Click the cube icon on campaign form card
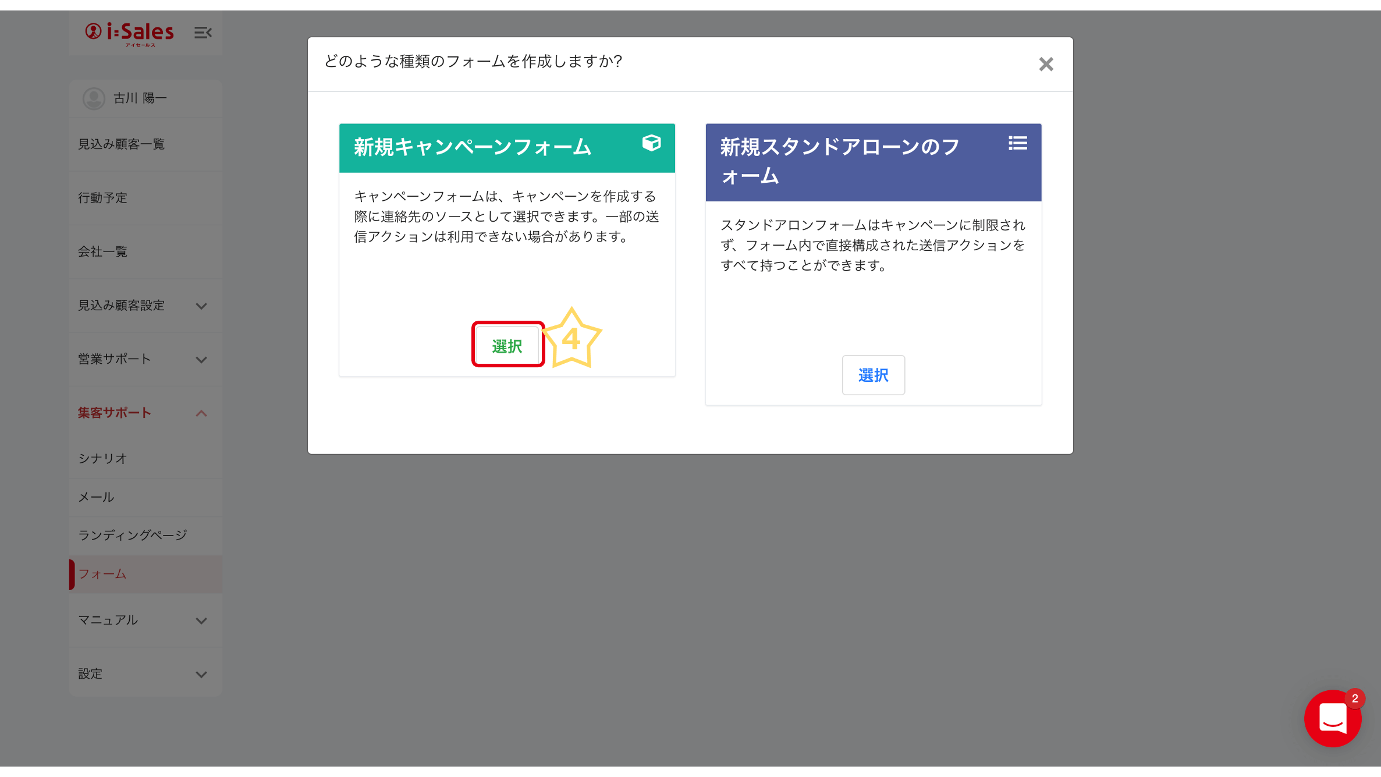The height and width of the screenshot is (777, 1381). (x=651, y=143)
